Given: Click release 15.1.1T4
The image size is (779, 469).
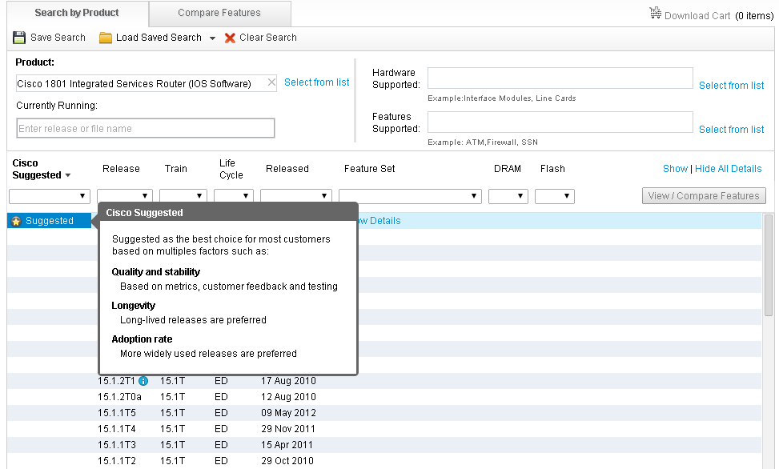Looking at the screenshot, I should pyautogui.click(x=116, y=429).
